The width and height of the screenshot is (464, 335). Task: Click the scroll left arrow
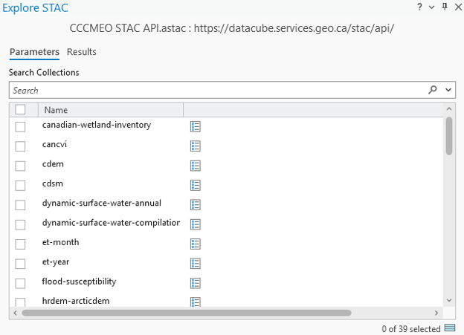click(x=16, y=313)
